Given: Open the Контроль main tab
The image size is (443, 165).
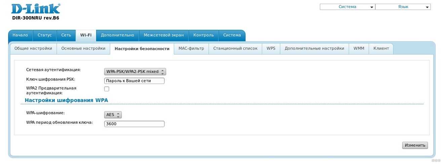Looking at the screenshot, I should [x=204, y=35].
